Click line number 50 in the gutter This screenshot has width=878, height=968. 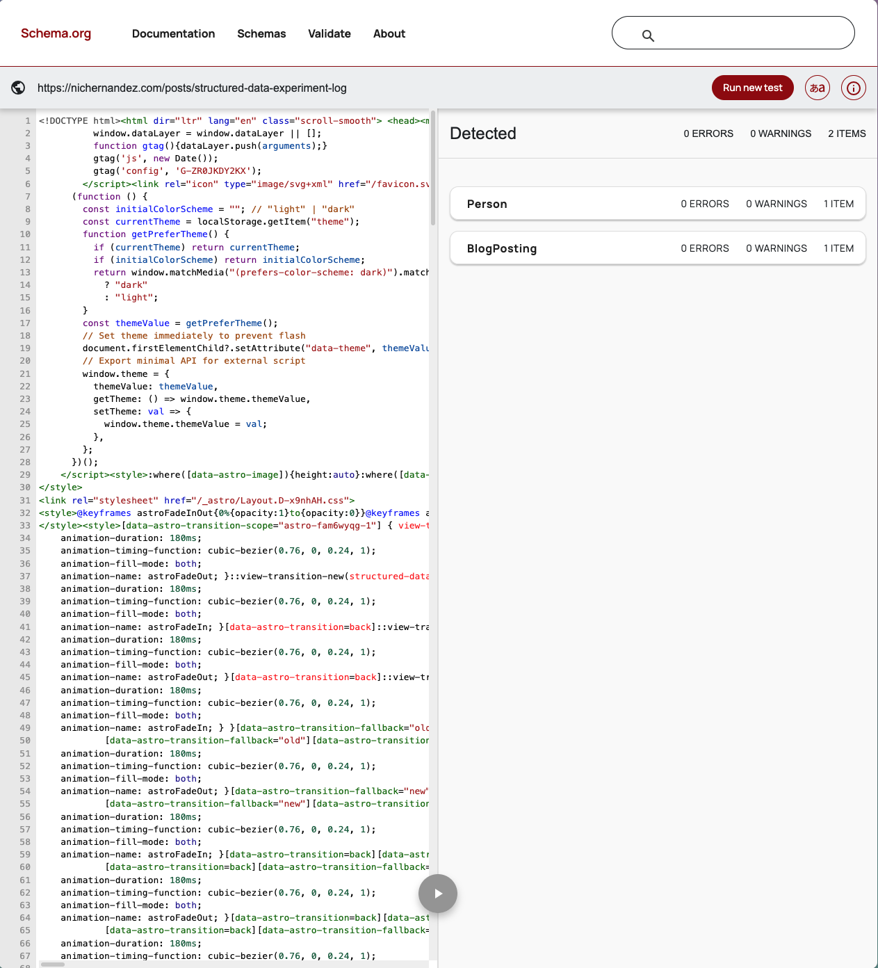pyautogui.click(x=25, y=741)
